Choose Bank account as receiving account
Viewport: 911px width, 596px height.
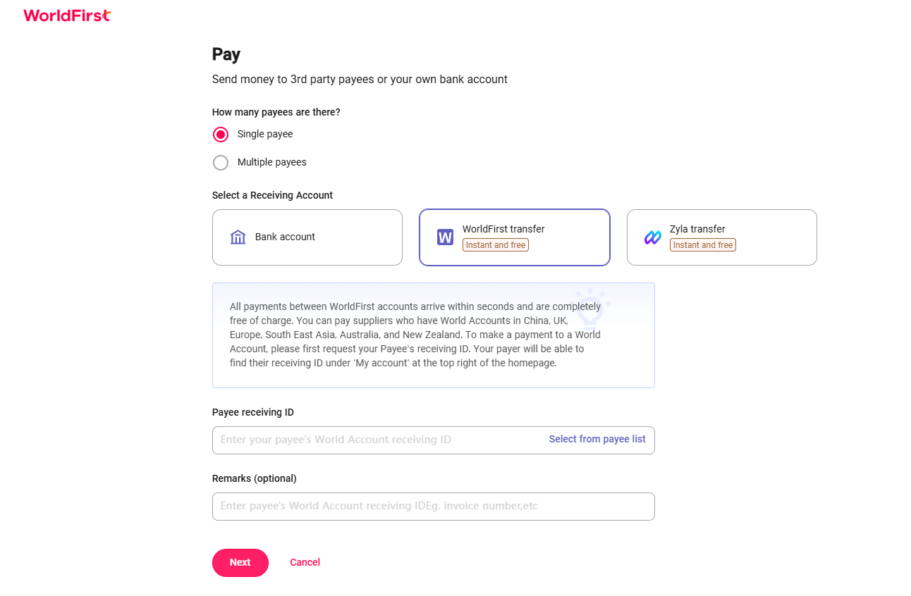tap(307, 237)
